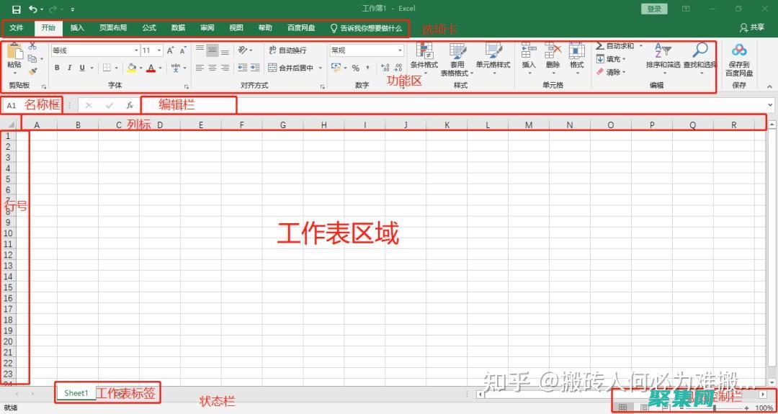Switch to the Insert (插入) tab
This screenshot has width=778, height=414.
pyautogui.click(x=77, y=28)
